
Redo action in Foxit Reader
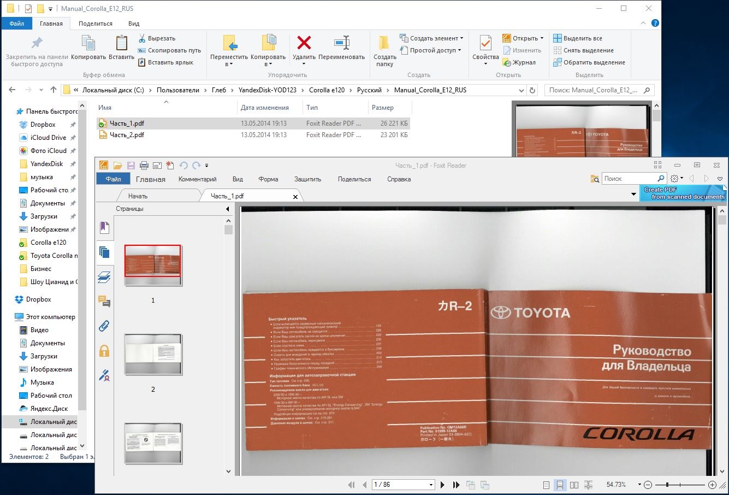196,165
